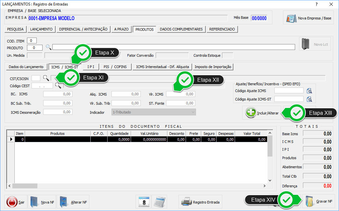Select the I P I sub-tab
Image resolution: width=339 pixels, height=211 pixels.
click(x=90, y=67)
